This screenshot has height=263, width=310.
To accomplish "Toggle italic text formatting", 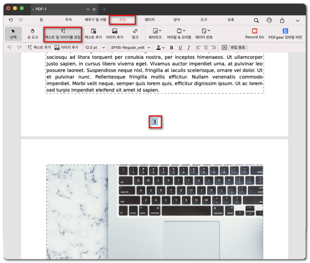I will pyautogui.click(x=188, y=48).
